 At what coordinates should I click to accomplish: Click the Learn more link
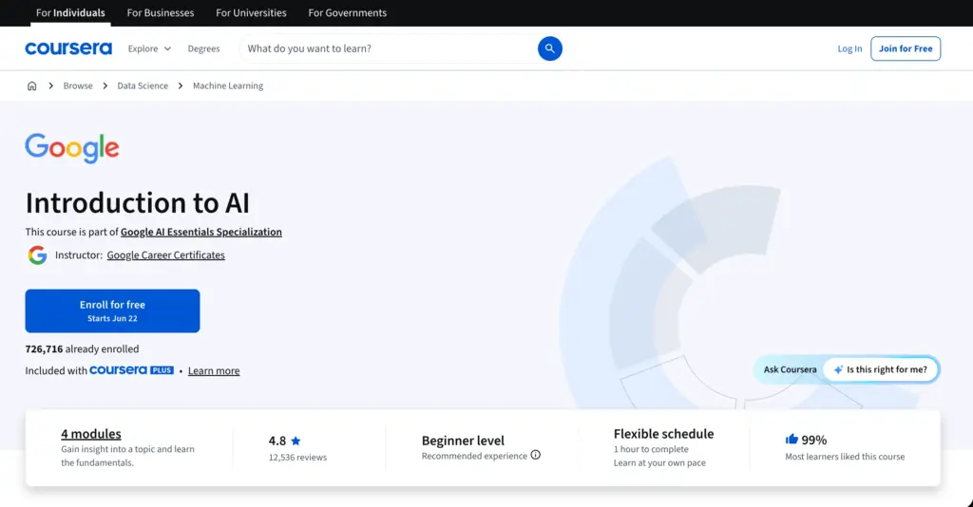point(214,370)
